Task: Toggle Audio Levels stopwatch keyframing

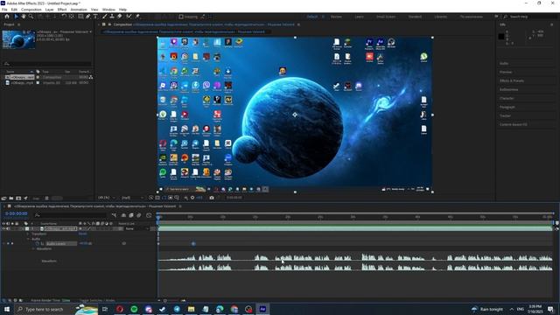Action: (x=38, y=243)
